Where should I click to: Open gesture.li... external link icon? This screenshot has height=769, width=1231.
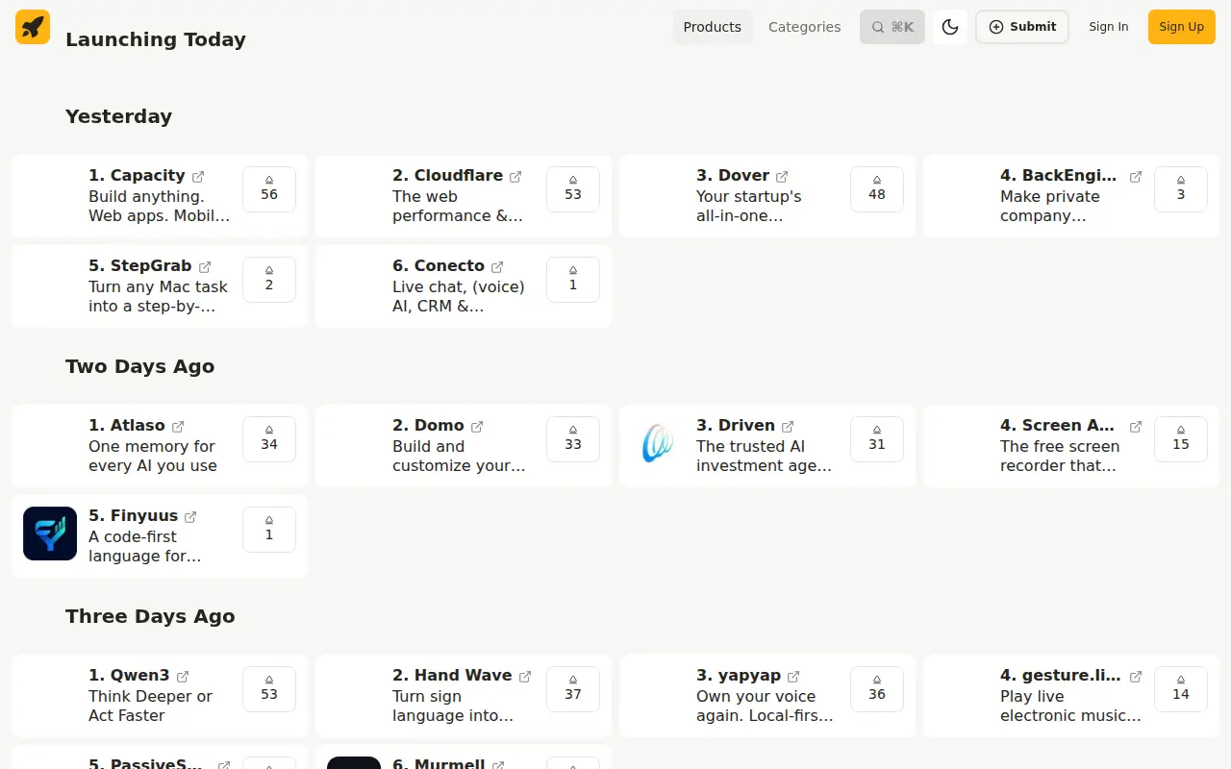pos(1136,677)
